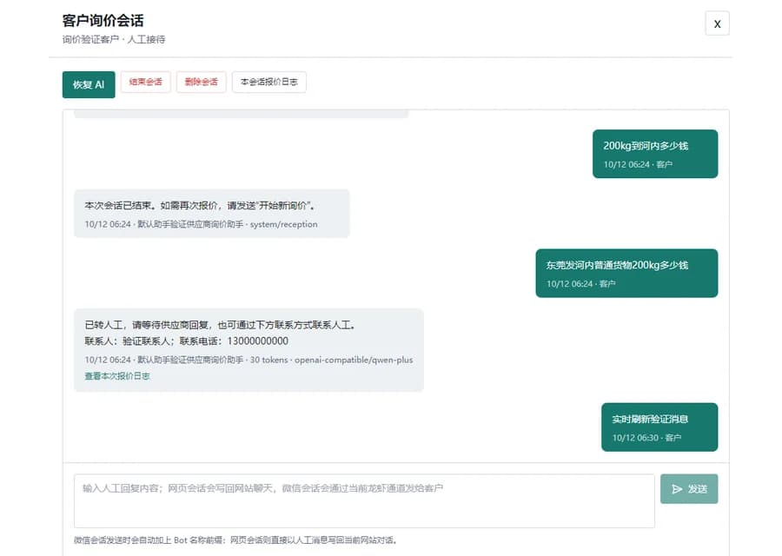Click the subtitle 询价验证客户 · 人工接待
This screenshot has width=782, height=556.
(114, 39)
